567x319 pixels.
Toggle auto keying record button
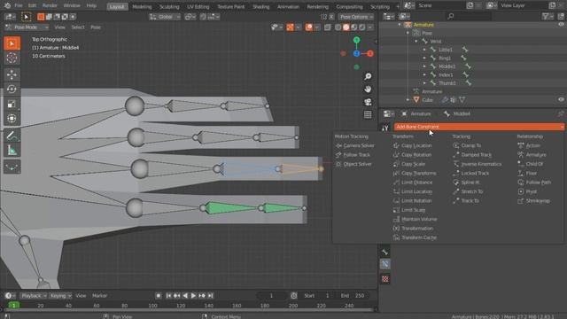pyautogui.click(x=159, y=295)
